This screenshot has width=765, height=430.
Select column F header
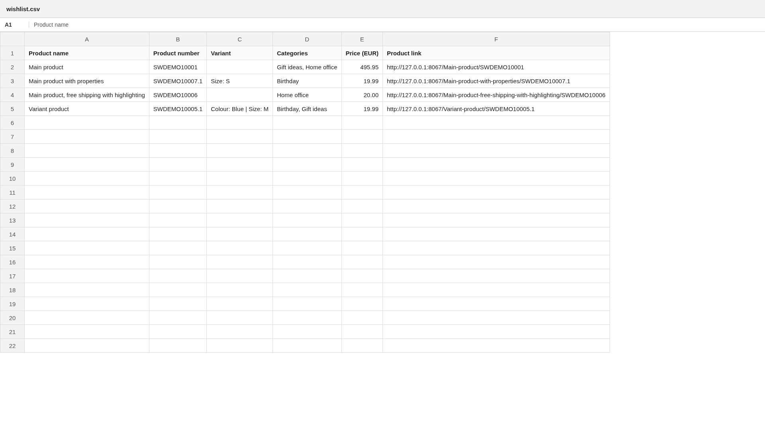coord(496,39)
